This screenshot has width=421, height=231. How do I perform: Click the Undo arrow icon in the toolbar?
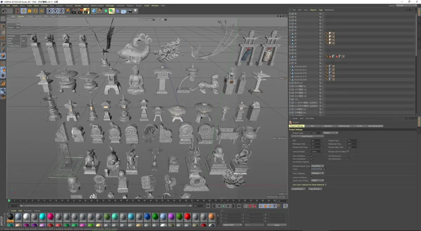(x=5, y=11)
